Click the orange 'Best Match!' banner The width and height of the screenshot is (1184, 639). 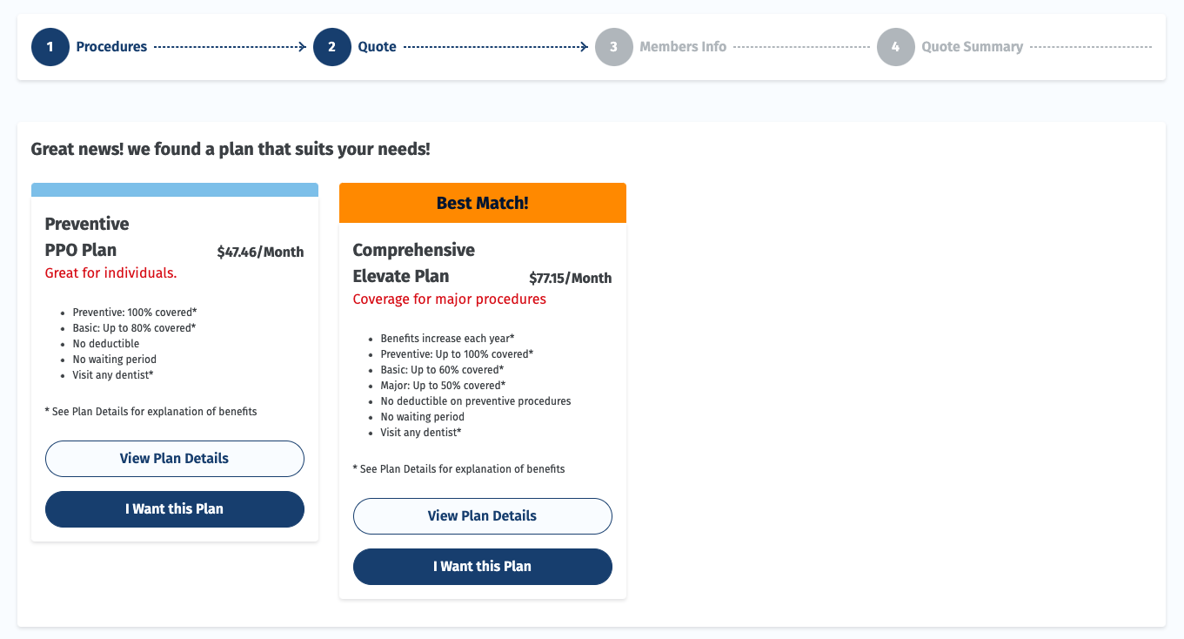click(x=482, y=202)
